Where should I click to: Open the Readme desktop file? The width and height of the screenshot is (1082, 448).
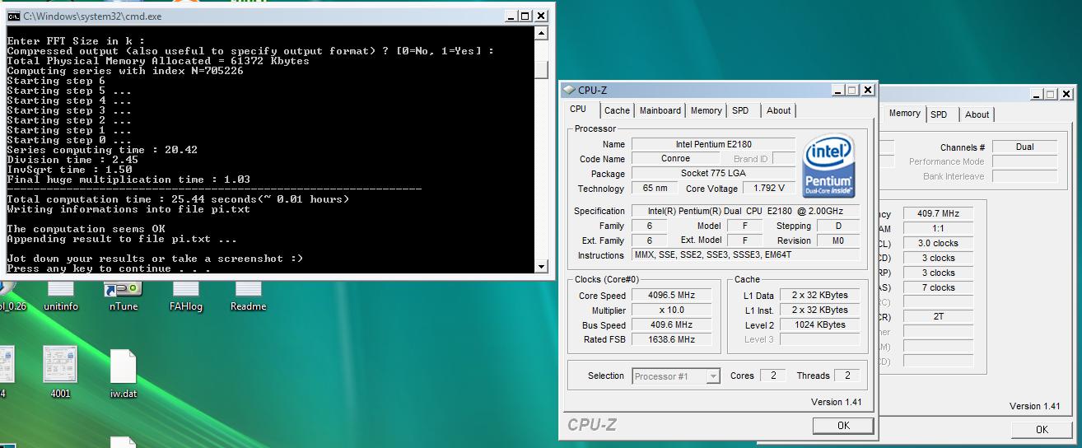click(x=249, y=294)
